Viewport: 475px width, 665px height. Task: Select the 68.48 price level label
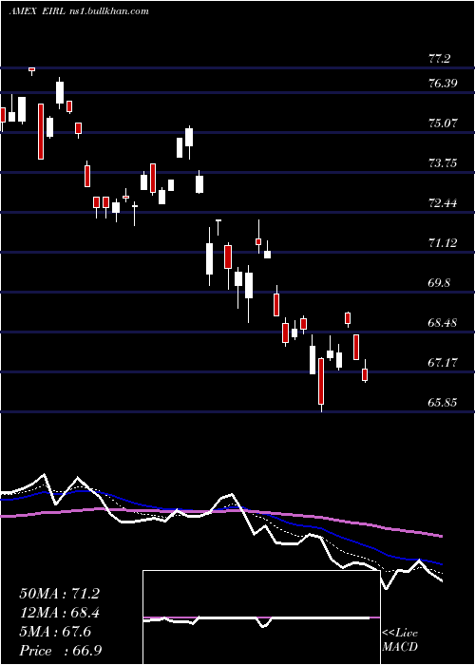coord(443,323)
